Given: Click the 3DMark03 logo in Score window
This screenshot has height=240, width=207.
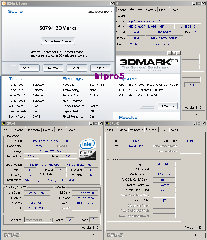Looking at the screenshot, I should tap(100, 11).
